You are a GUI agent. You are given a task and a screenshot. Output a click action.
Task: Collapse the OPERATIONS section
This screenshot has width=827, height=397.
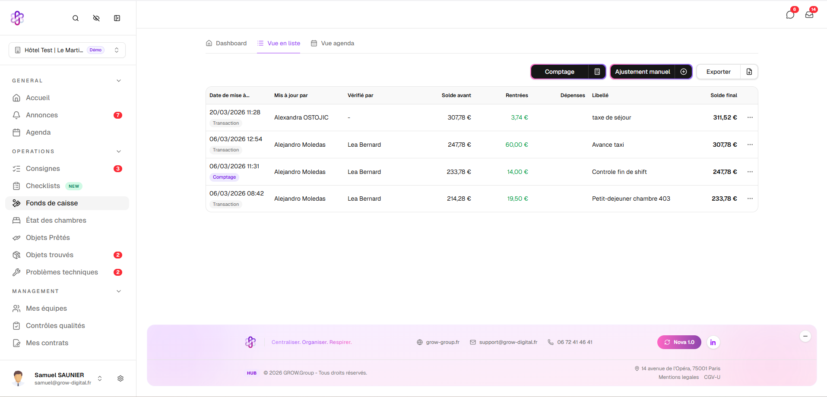[119, 151]
